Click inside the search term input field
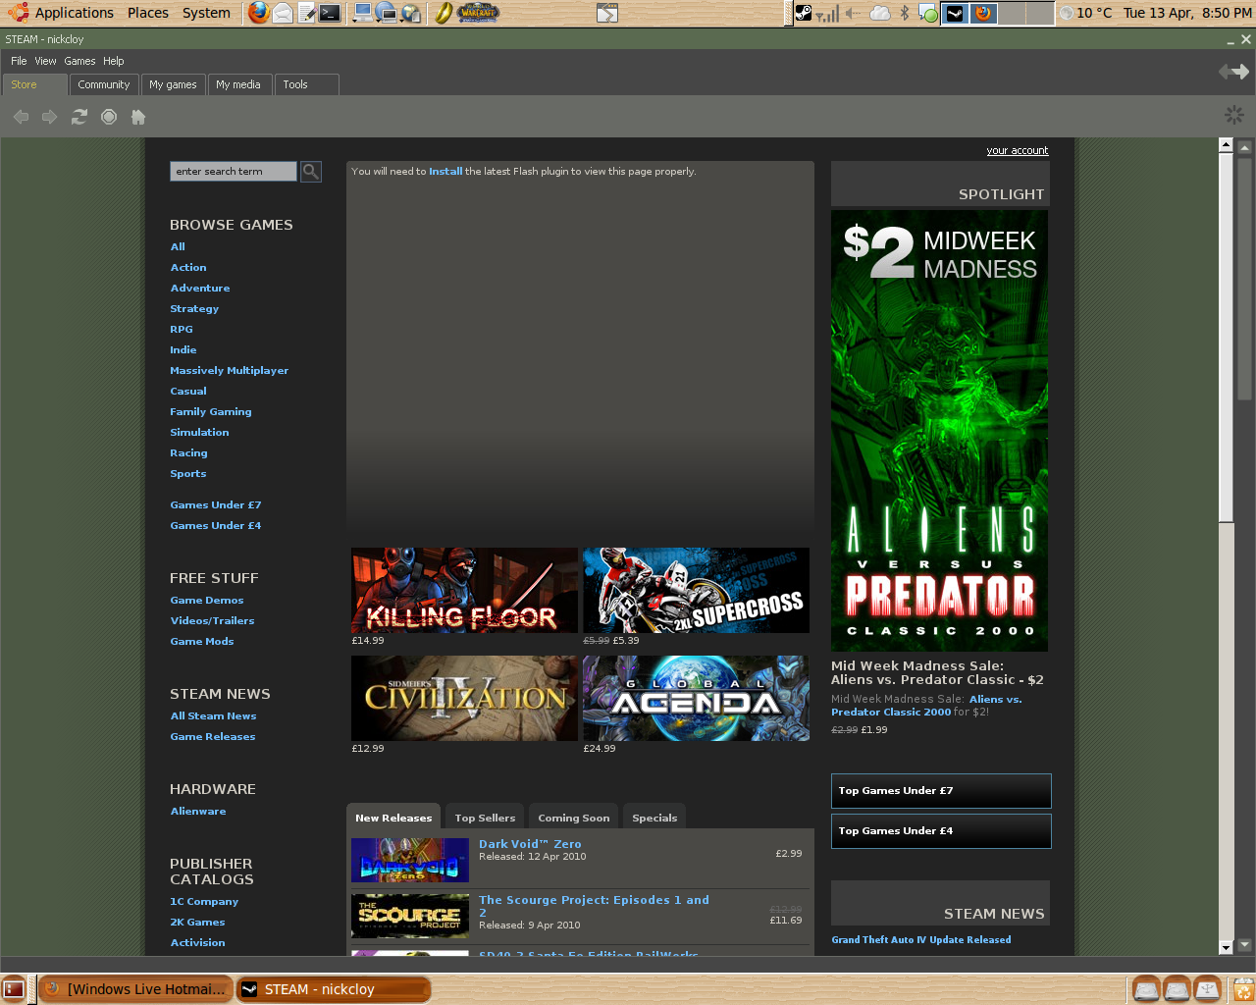1256x1005 pixels. [x=233, y=171]
